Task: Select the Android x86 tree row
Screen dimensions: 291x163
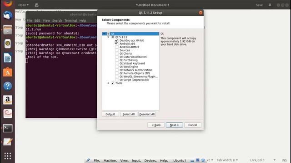Action: point(127,44)
